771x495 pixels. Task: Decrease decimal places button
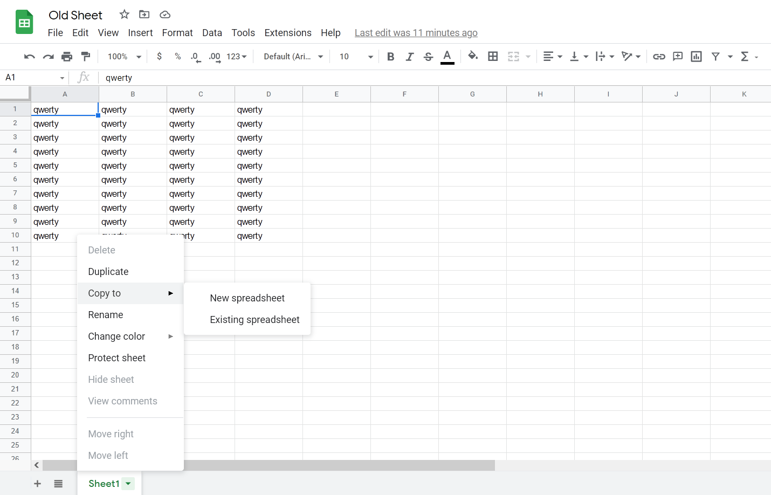196,57
